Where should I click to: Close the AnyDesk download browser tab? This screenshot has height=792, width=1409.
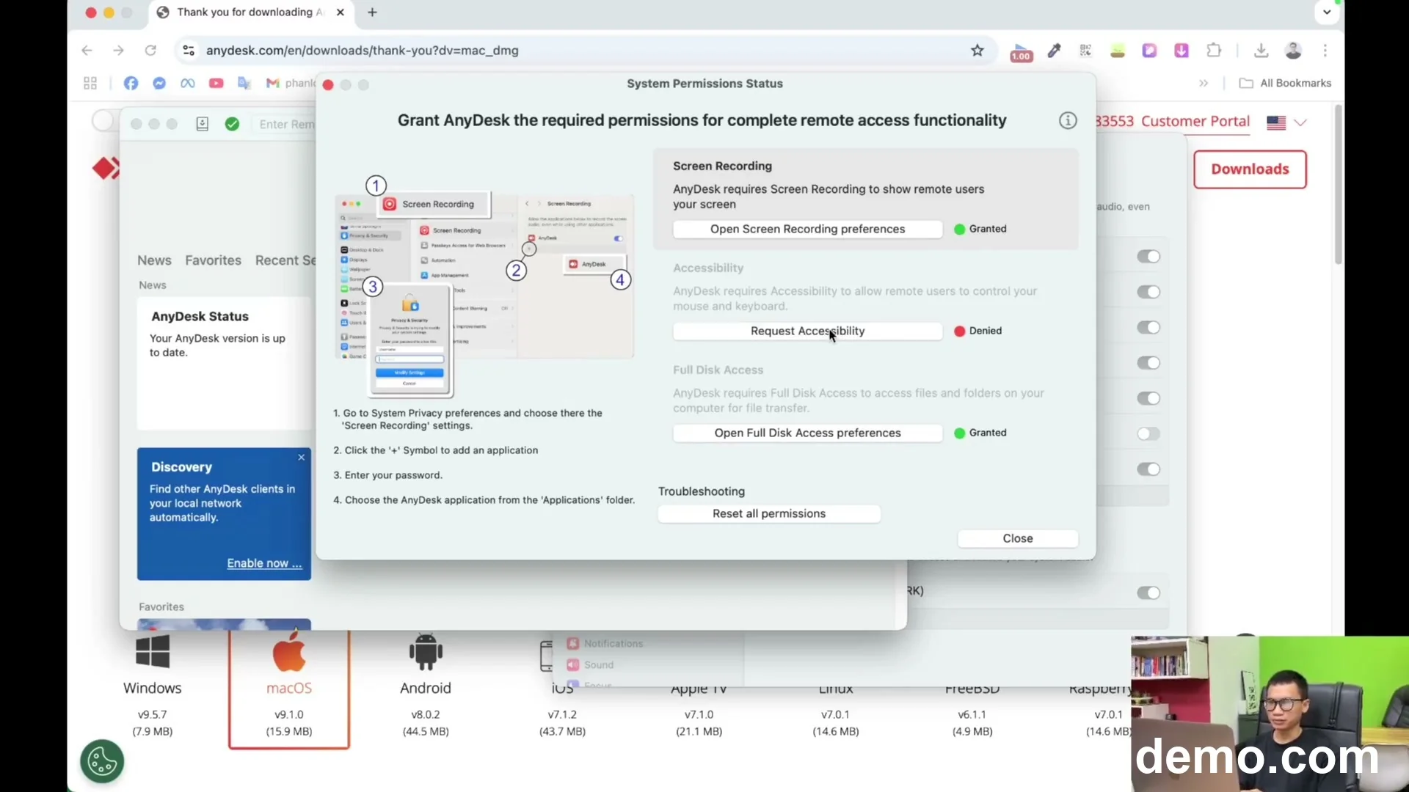(341, 12)
